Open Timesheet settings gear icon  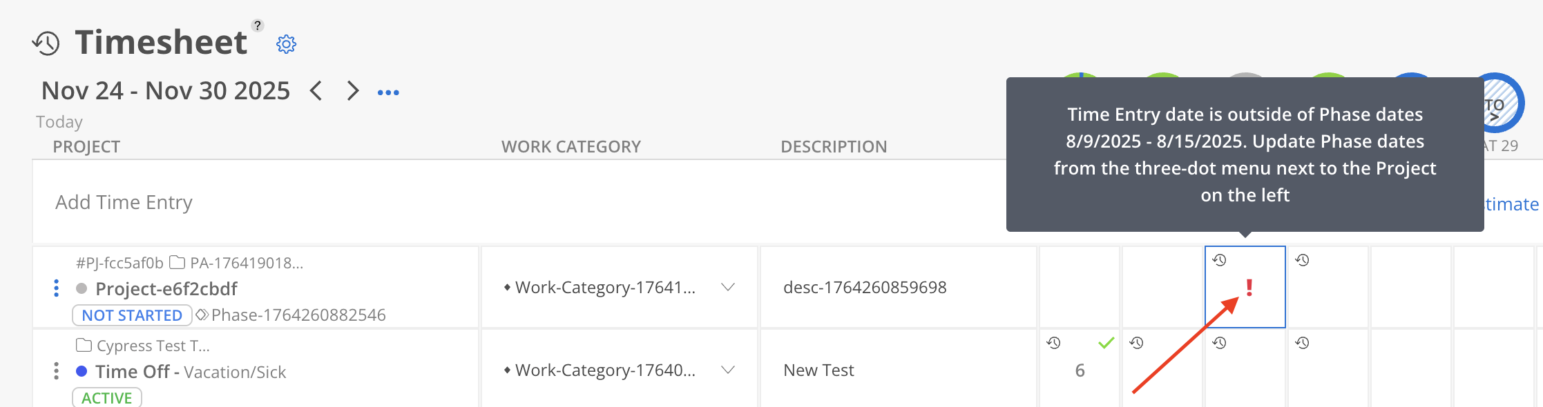286,44
